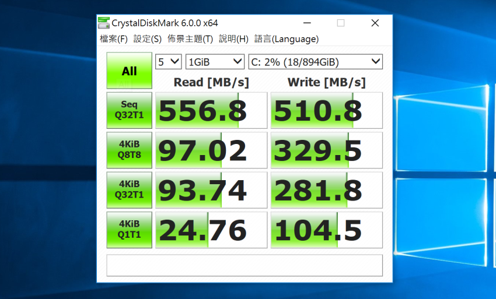
Task: Open the 檔案(F) menu
Action: pyautogui.click(x=114, y=39)
